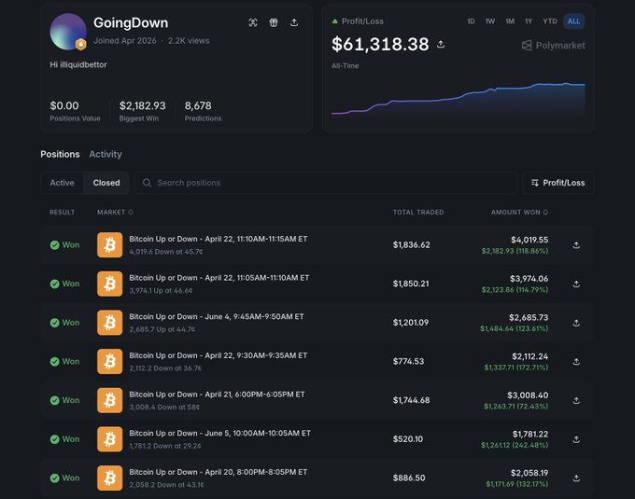The width and height of the screenshot is (635, 499).
Task: Click the share icon next to $61,318.38
Action: pyautogui.click(x=441, y=44)
